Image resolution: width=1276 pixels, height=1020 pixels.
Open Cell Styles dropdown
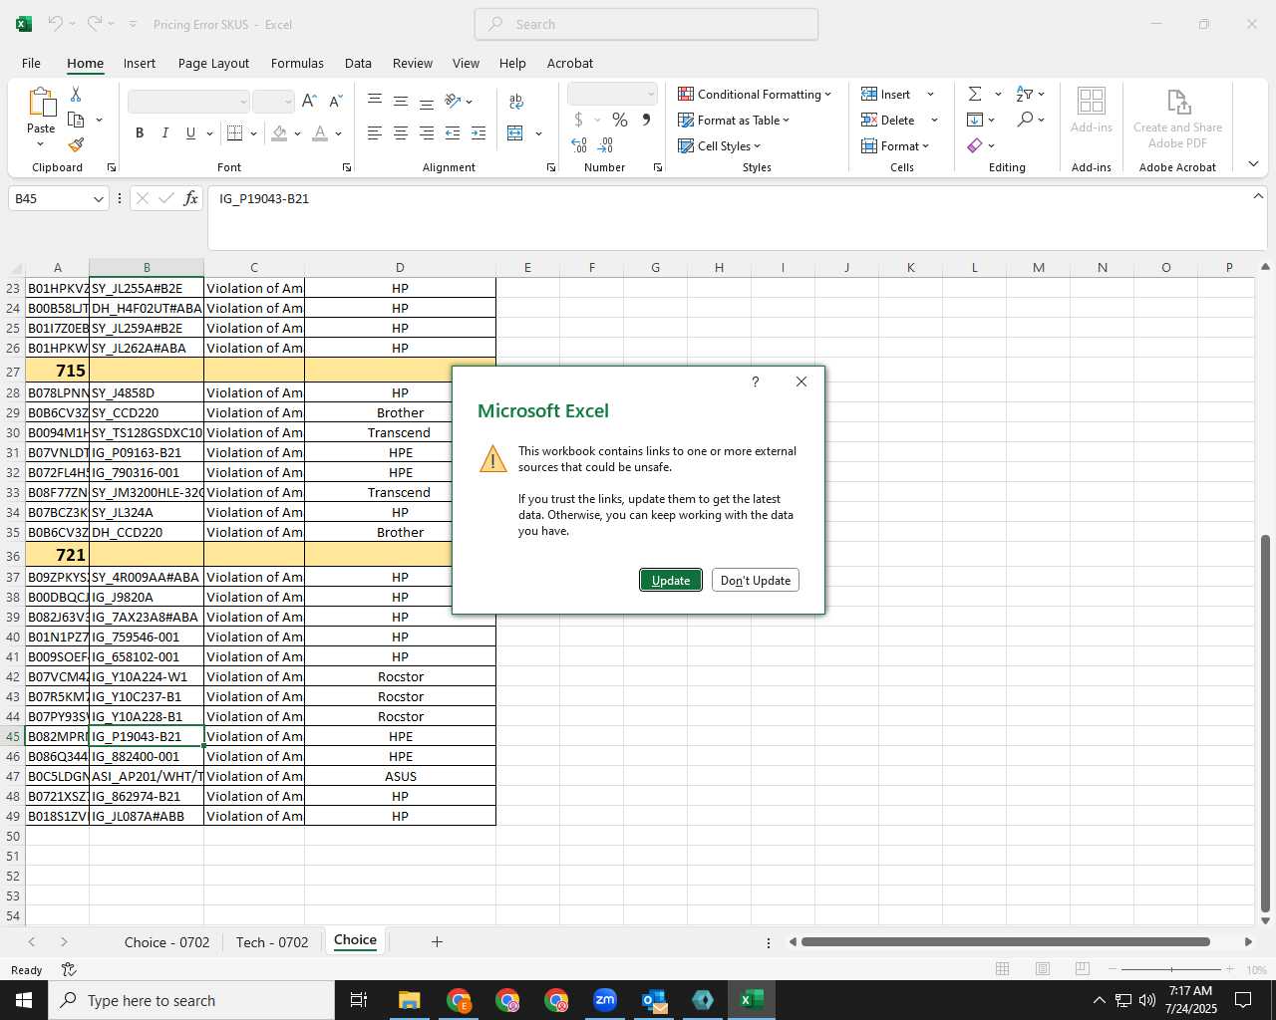point(719,145)
